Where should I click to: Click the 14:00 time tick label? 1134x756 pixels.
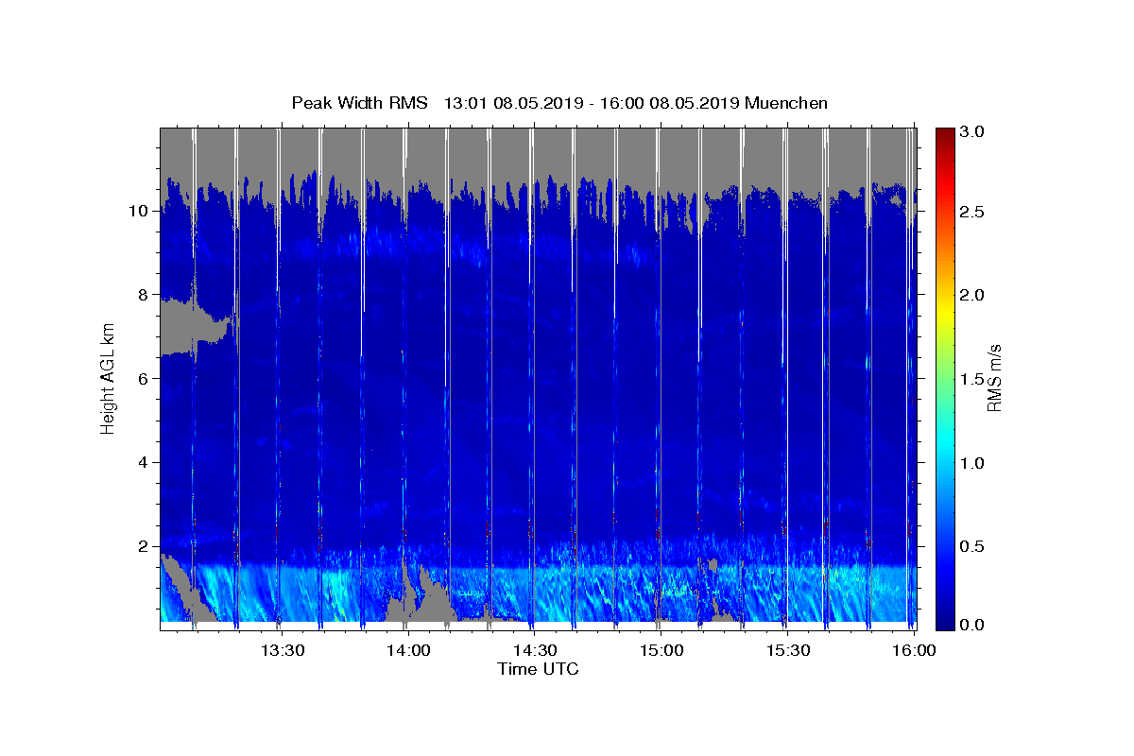point(408,651)
